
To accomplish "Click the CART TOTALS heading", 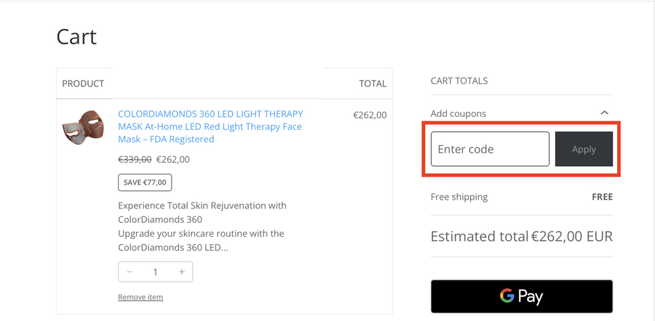I will (459, 81).
